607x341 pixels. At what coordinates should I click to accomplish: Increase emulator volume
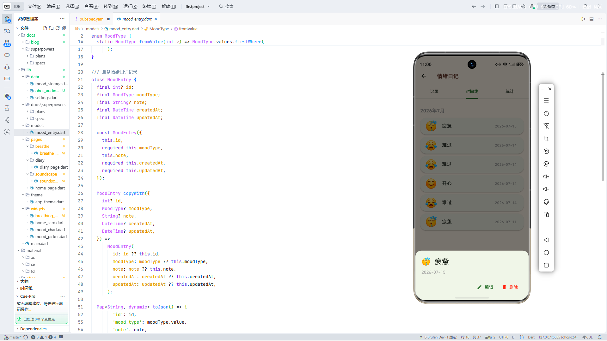[x=546, y=176]
